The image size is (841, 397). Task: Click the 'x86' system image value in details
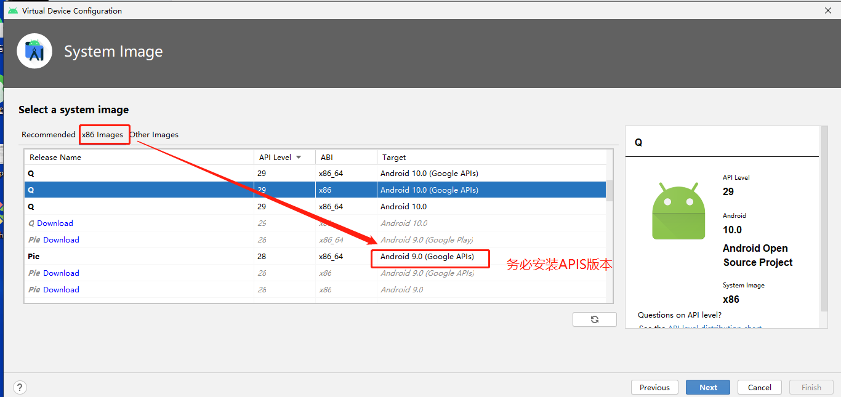731,300
